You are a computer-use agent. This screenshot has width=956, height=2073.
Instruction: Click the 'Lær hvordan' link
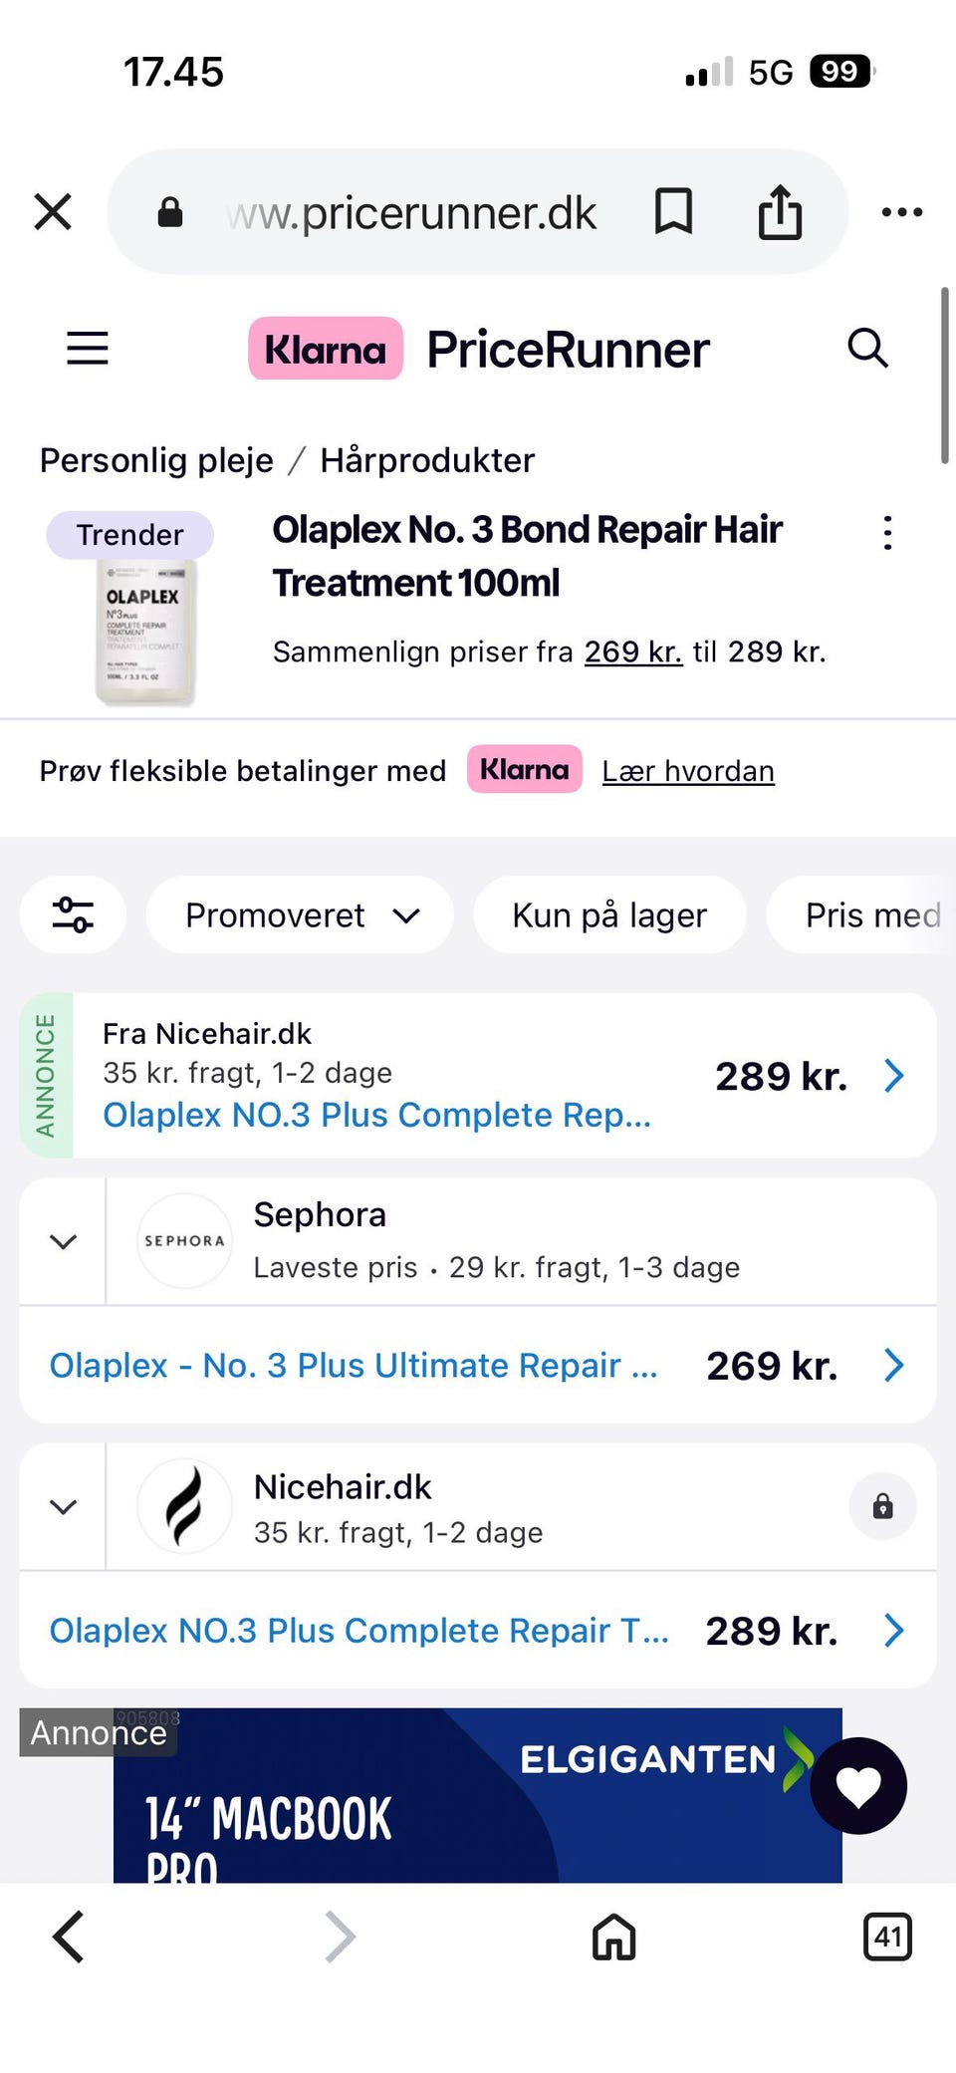click(x=688, y=771)
